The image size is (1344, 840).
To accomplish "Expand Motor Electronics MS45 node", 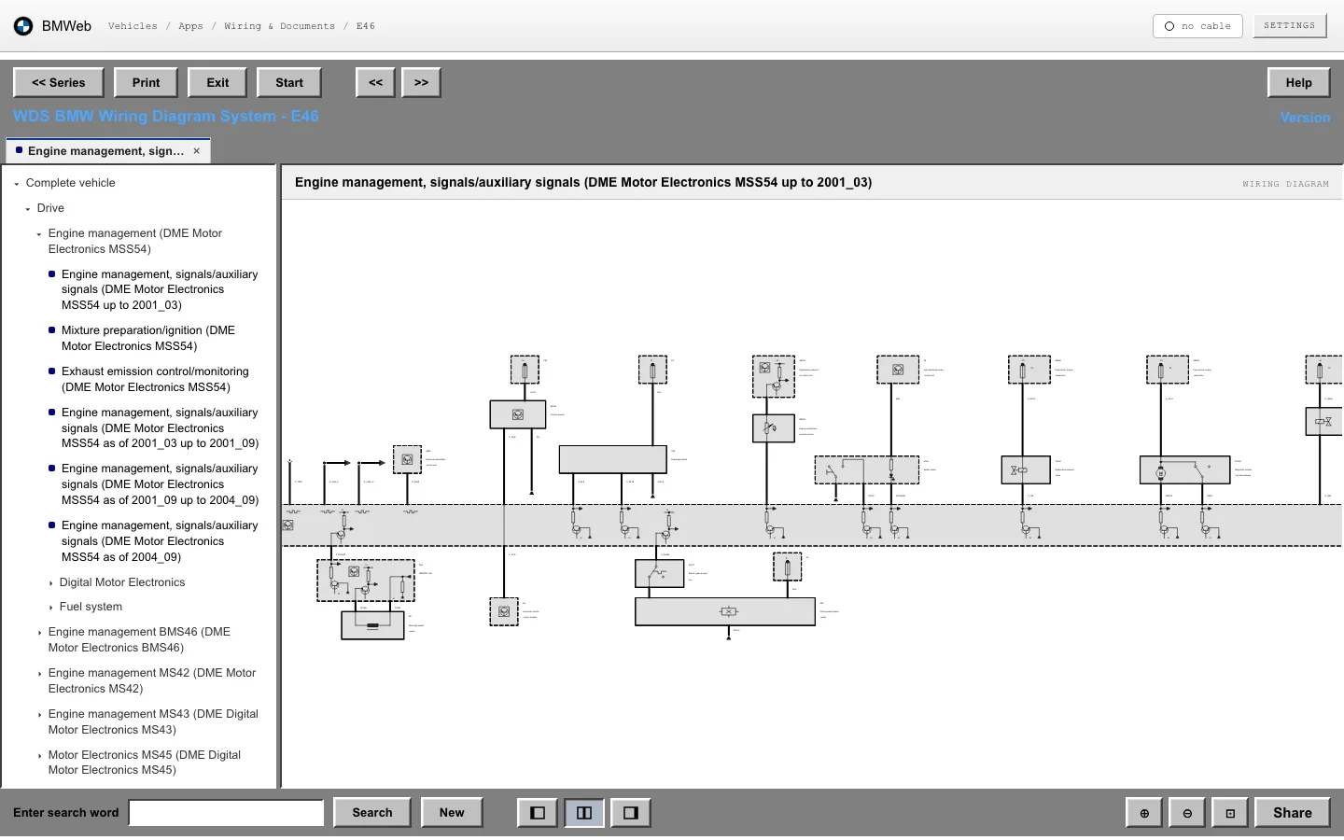I will pos(39,756).
